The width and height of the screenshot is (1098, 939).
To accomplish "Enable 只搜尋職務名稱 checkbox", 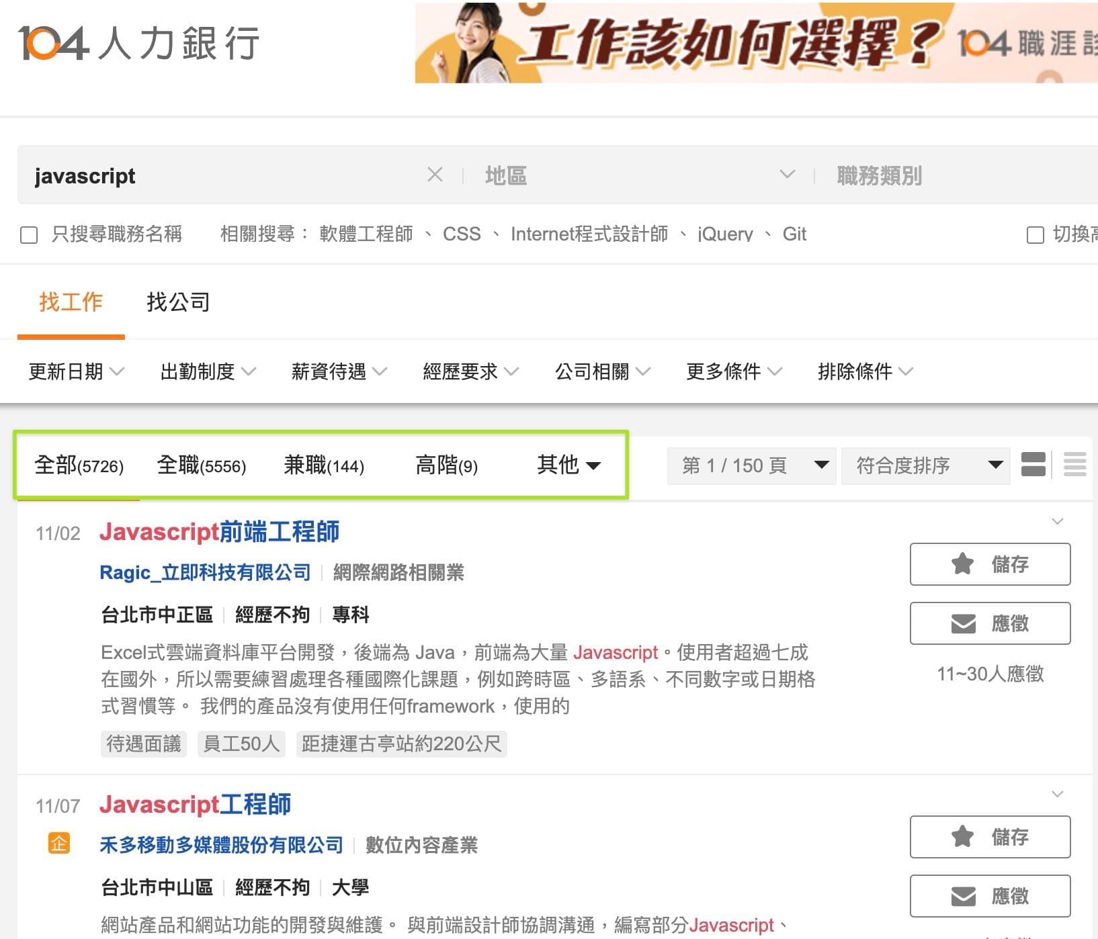I will click(29, 235).
